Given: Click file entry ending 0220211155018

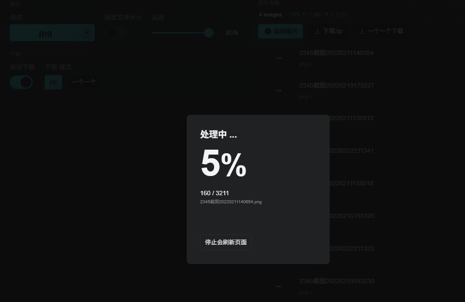Looking at the screenshot, I should (352, 183).
